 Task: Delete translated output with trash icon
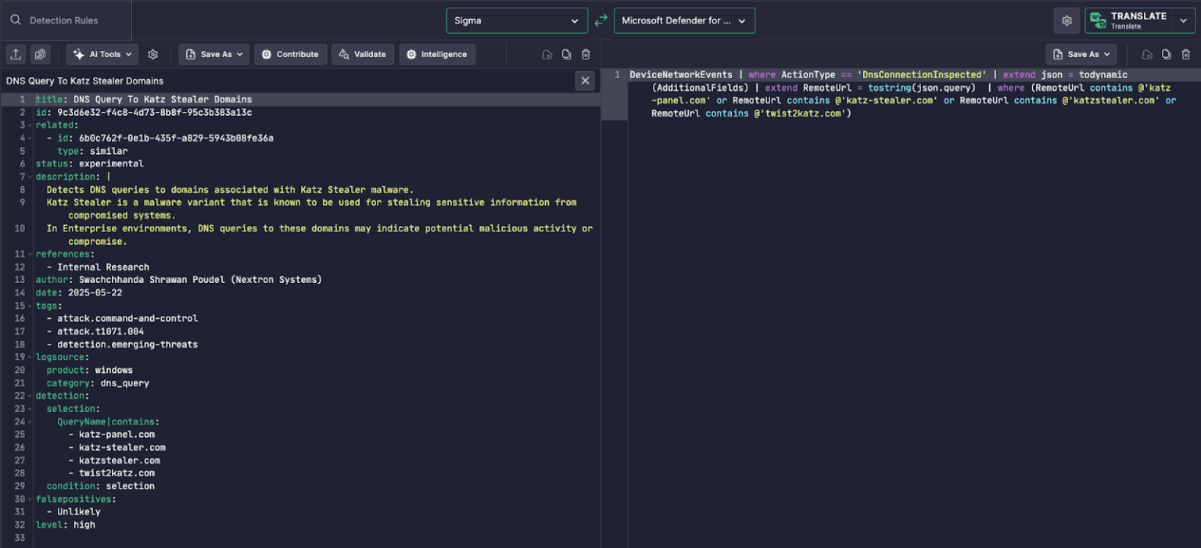[x=1185, y=55]
